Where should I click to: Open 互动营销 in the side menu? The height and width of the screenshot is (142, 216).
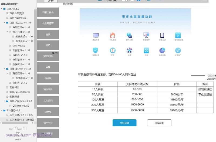tap(48, 100)
